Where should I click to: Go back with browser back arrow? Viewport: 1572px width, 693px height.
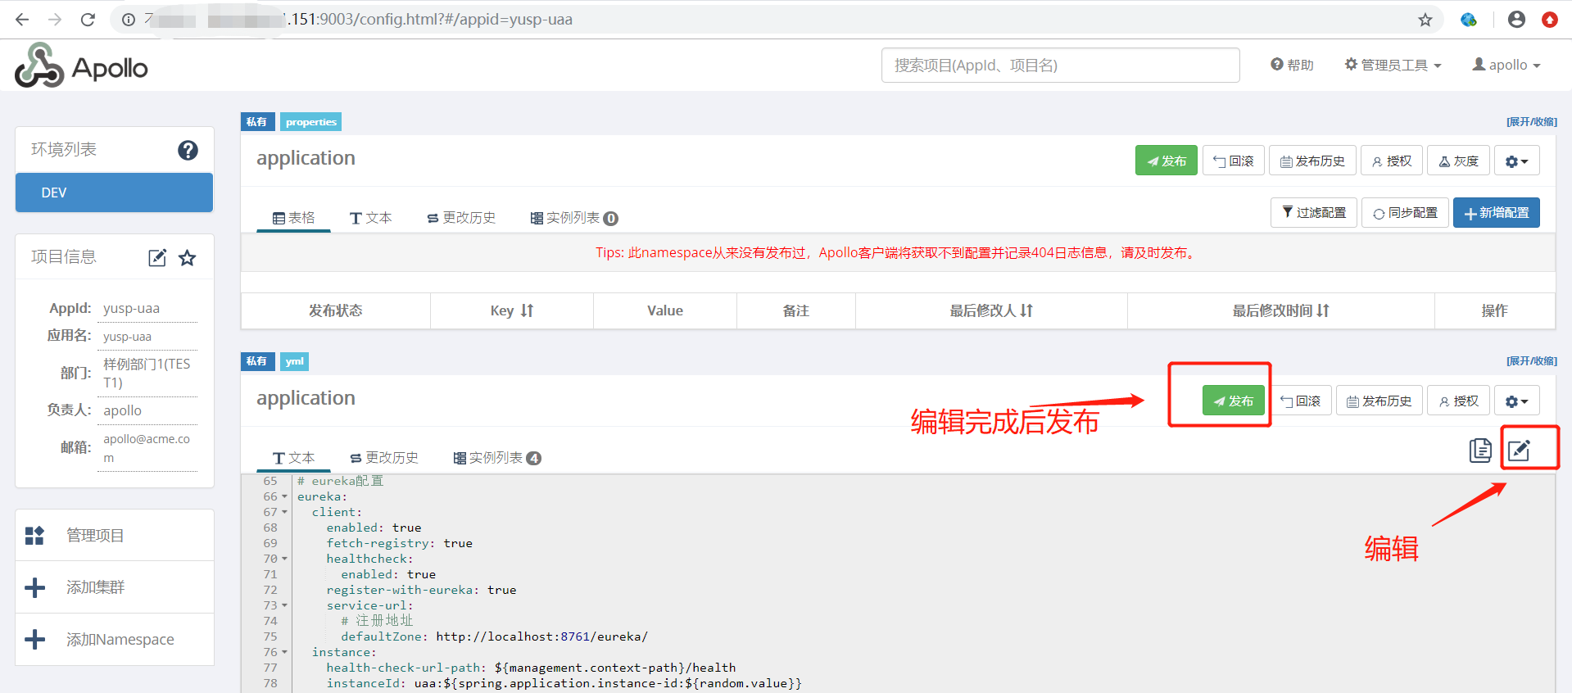pos(22,20)
